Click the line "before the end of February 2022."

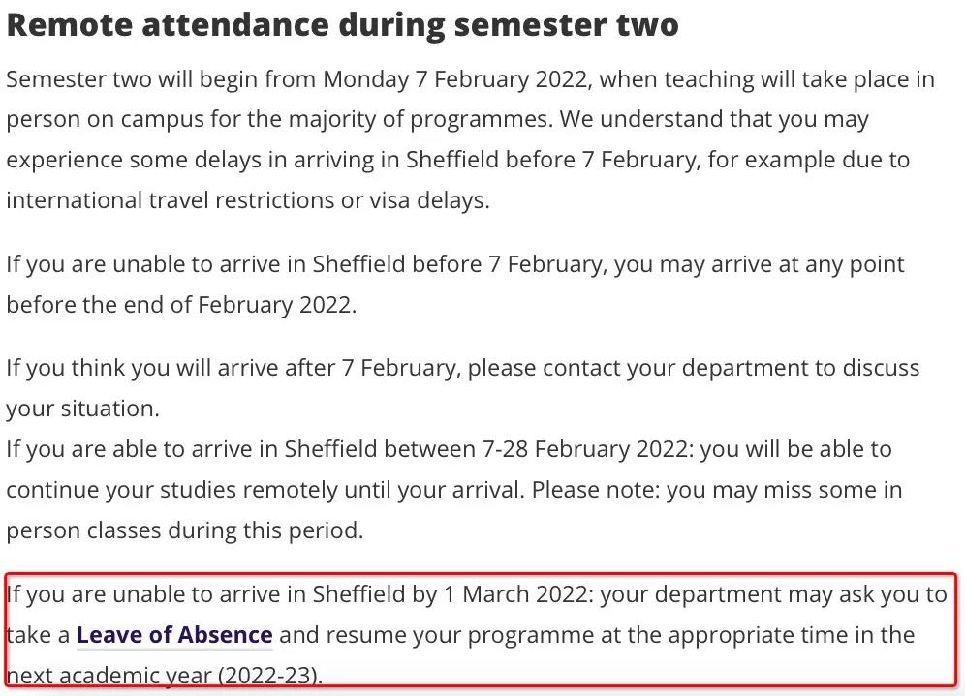181,305
